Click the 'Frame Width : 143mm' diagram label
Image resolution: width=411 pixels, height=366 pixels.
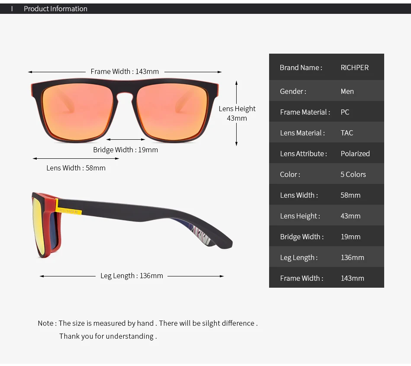pyautogui.click(x=125, y=71)
